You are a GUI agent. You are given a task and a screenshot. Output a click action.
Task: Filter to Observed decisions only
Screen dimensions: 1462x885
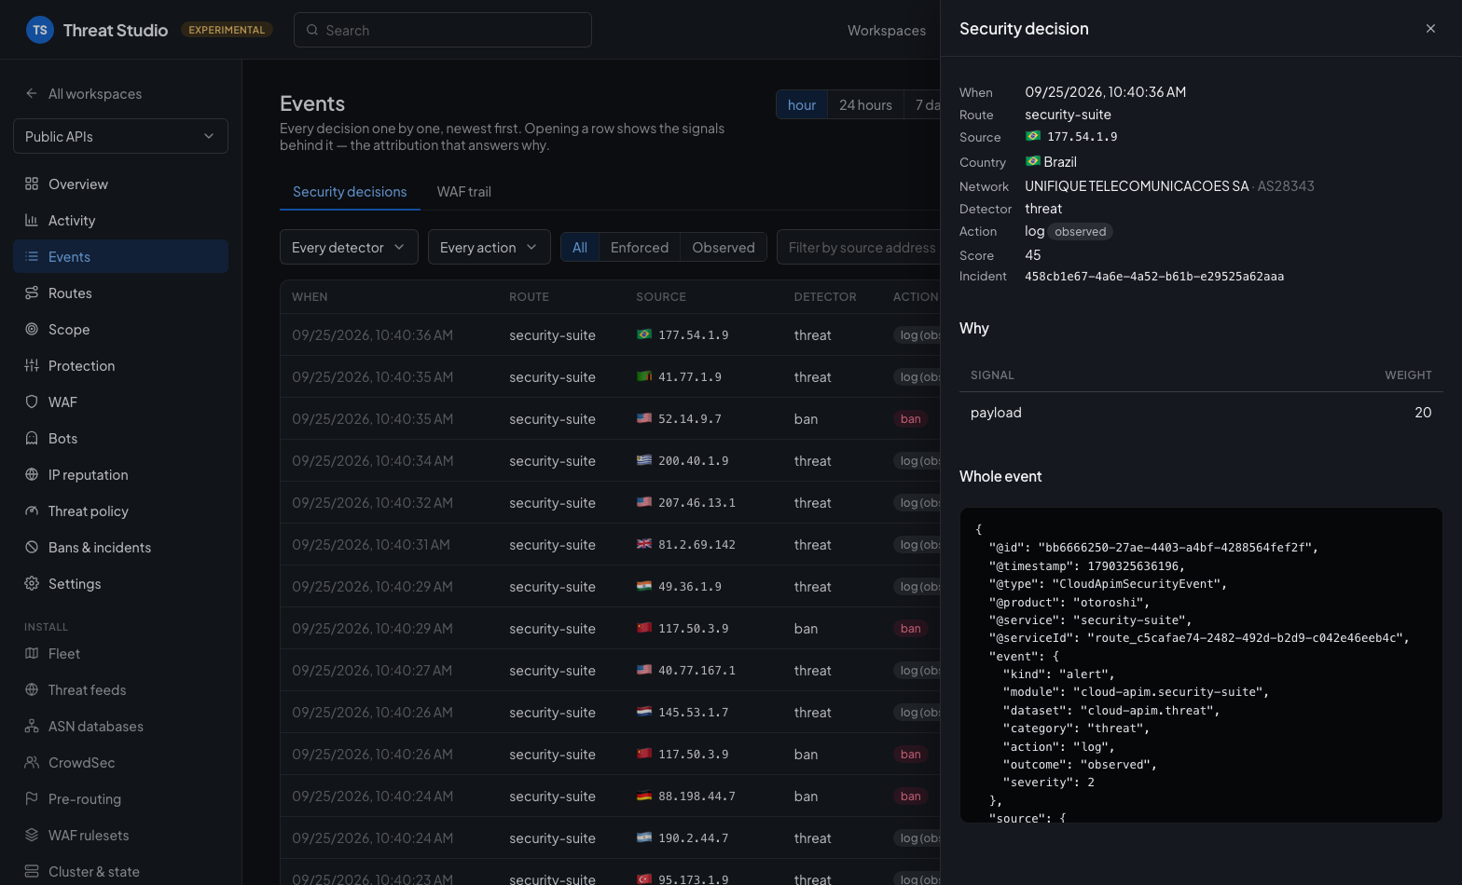pos(724,247)
